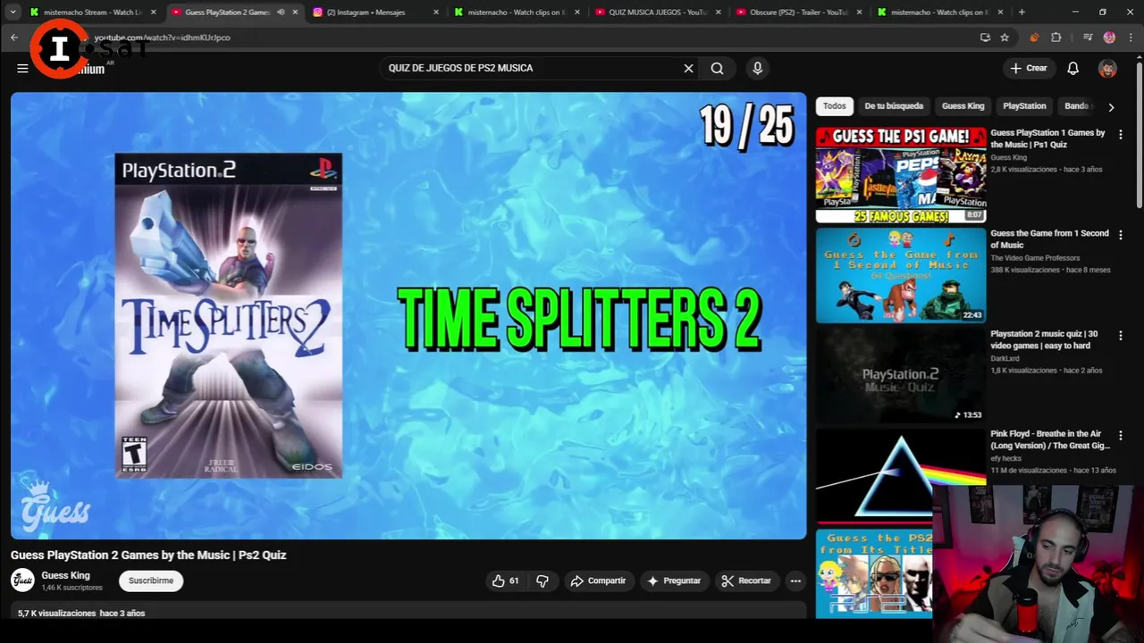Close the Instagram Mensajes tab
Screen dimensions: 1144x643
point(436,13)
